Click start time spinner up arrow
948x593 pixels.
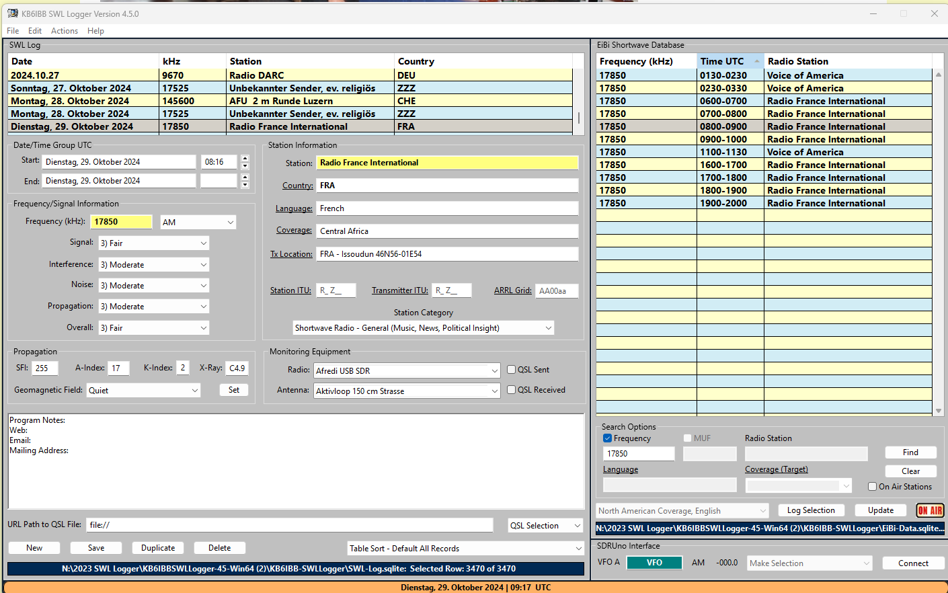tap(245, 159)
